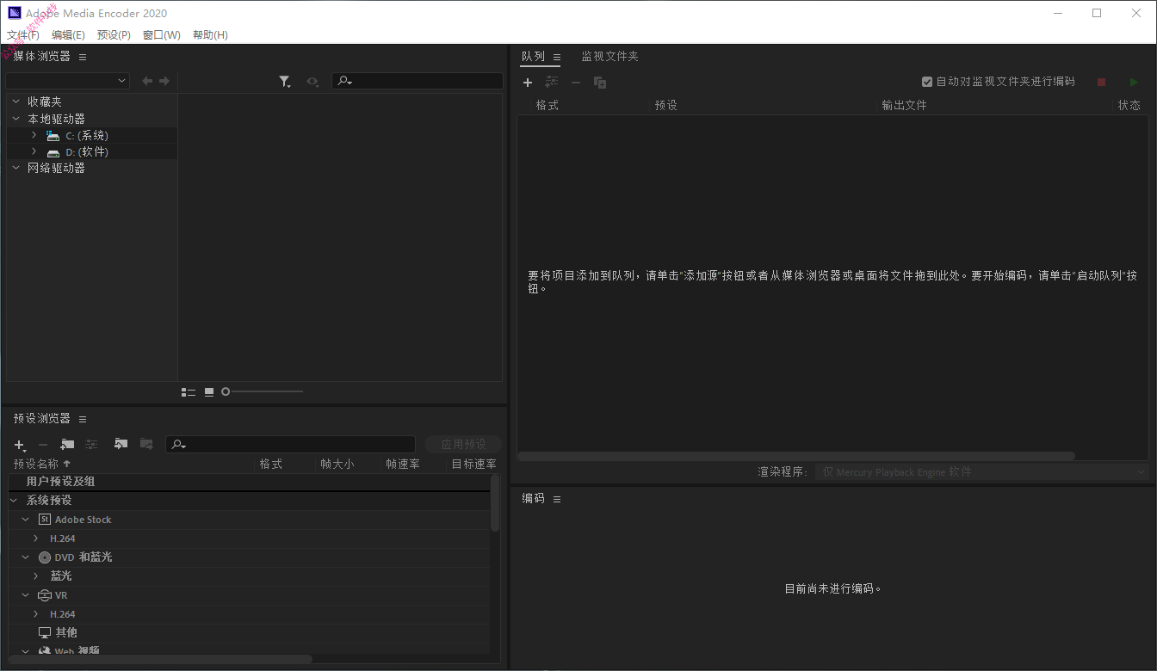Click the VR headset icon
1157x671 pixels.
(x=45, y=595)
